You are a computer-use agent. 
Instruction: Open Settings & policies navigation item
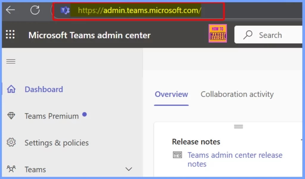coord(57,143)
